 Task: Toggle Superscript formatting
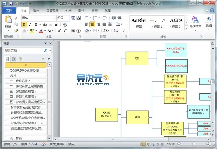point(56,25)
